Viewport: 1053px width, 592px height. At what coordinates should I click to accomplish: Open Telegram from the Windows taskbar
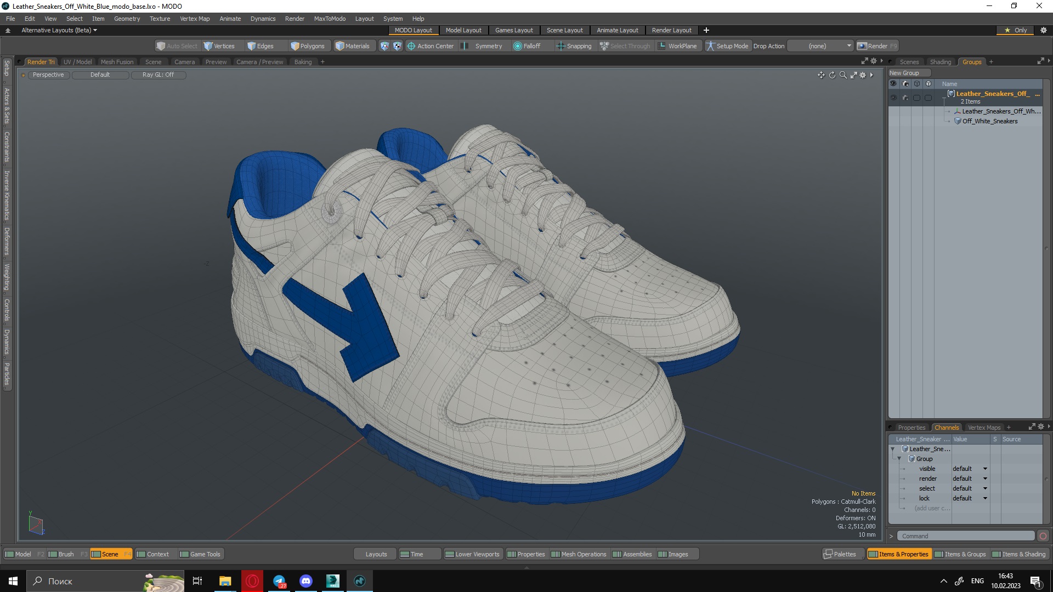(x=279, y=581)
